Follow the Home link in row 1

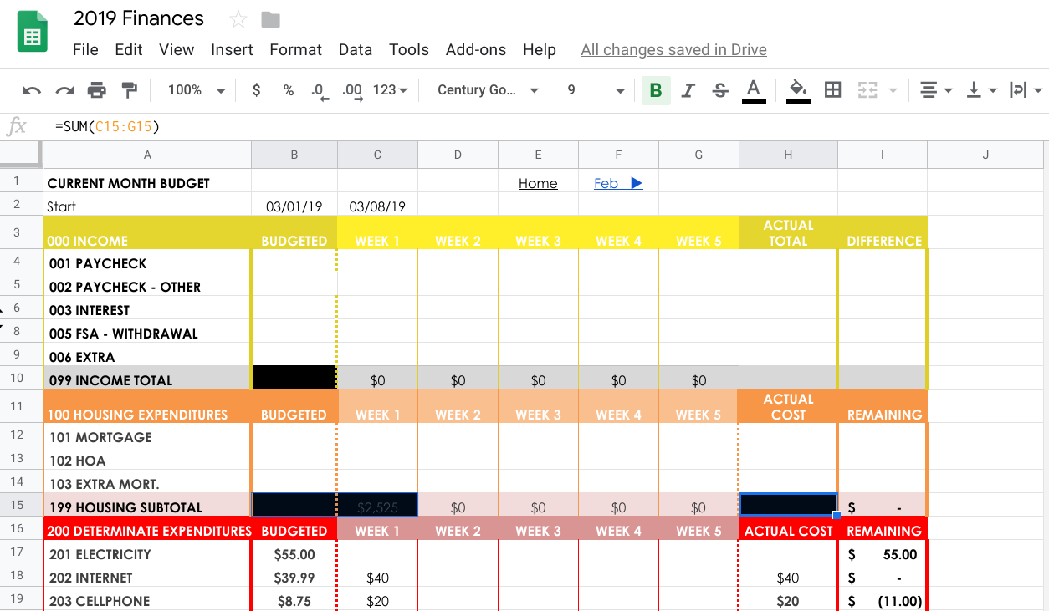537,184
